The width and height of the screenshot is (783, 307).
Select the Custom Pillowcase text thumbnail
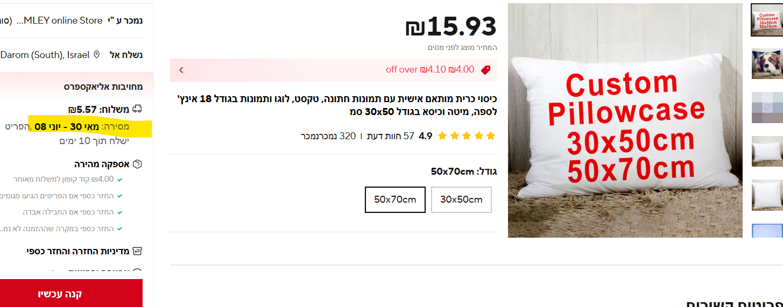click(767, 20)
